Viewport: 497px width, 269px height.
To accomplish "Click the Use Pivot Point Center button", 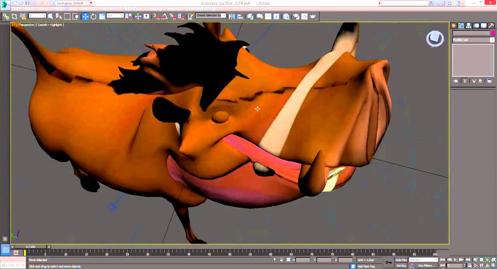I will [129, 16].
